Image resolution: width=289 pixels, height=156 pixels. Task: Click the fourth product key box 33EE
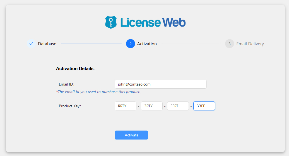point(204,106)
